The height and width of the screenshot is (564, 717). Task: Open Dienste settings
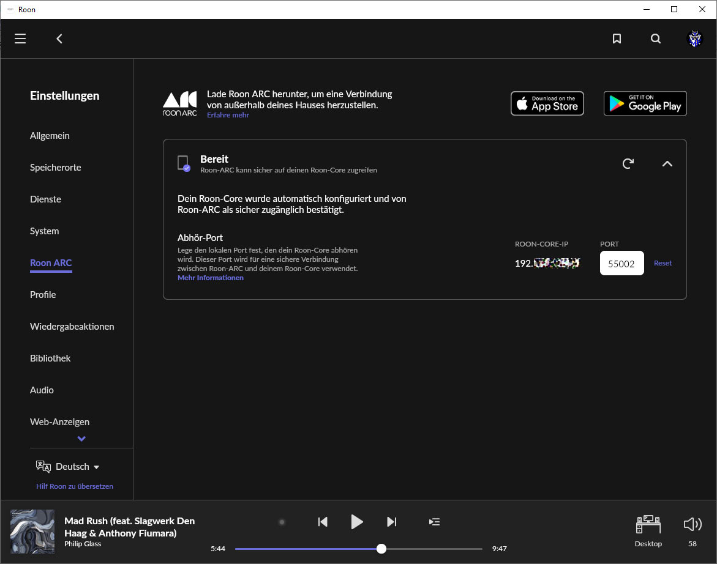tap(45, 199)
